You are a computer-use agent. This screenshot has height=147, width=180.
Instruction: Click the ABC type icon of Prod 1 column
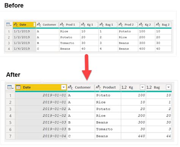coord(62,25)
